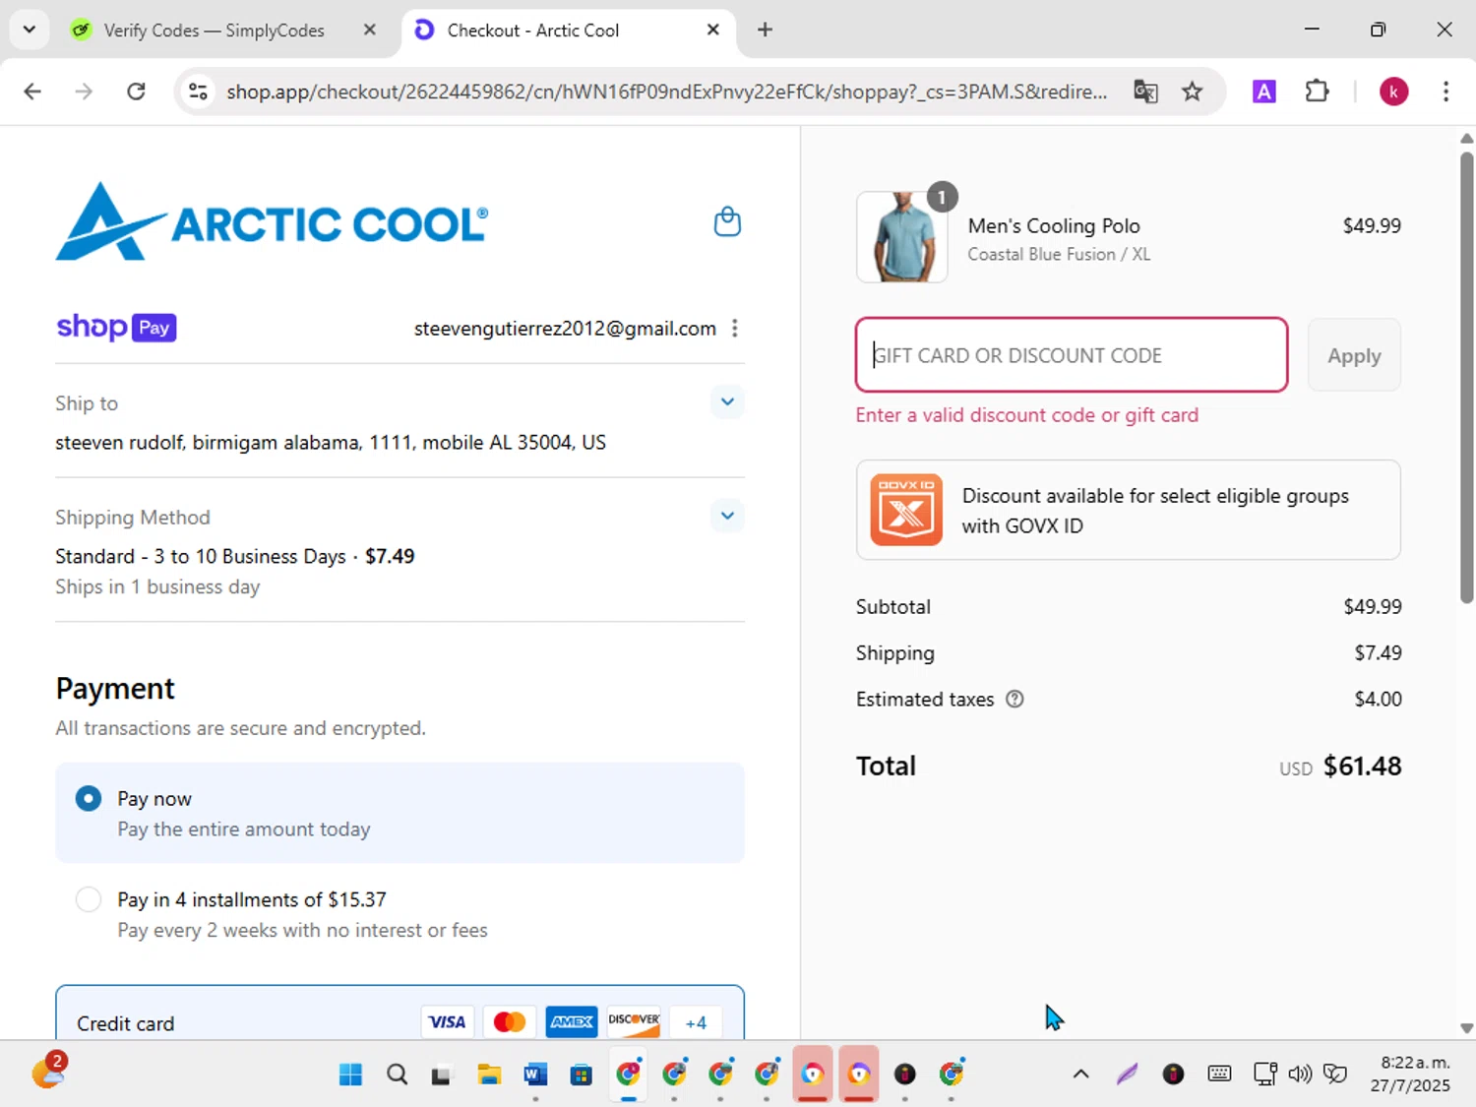Viewport: 1476px width, 1107px height.
Task: Open the Windows Start menu
Action: coord(350,1074)
